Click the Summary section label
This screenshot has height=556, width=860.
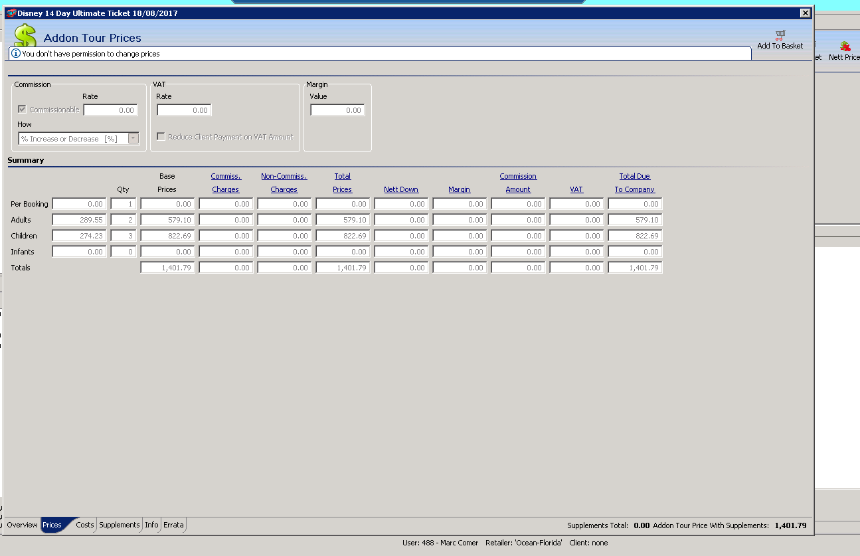(26, 160)
